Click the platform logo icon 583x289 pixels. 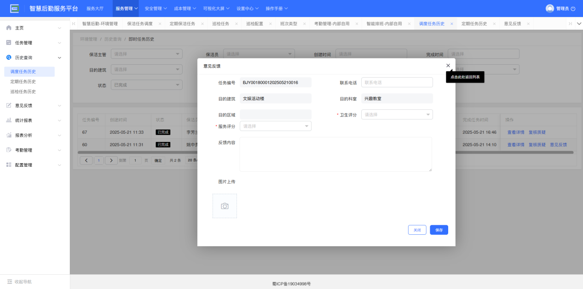coord(15,8)
